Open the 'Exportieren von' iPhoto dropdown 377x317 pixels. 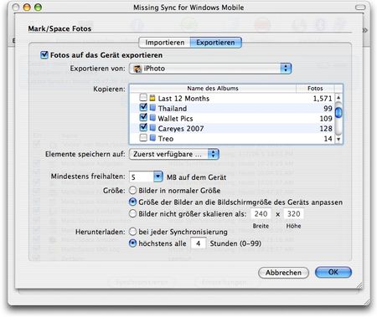coord(210,69)
